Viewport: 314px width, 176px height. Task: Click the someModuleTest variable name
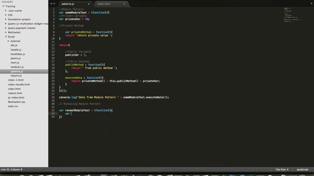pyautogui.click(x=76, y=13)
